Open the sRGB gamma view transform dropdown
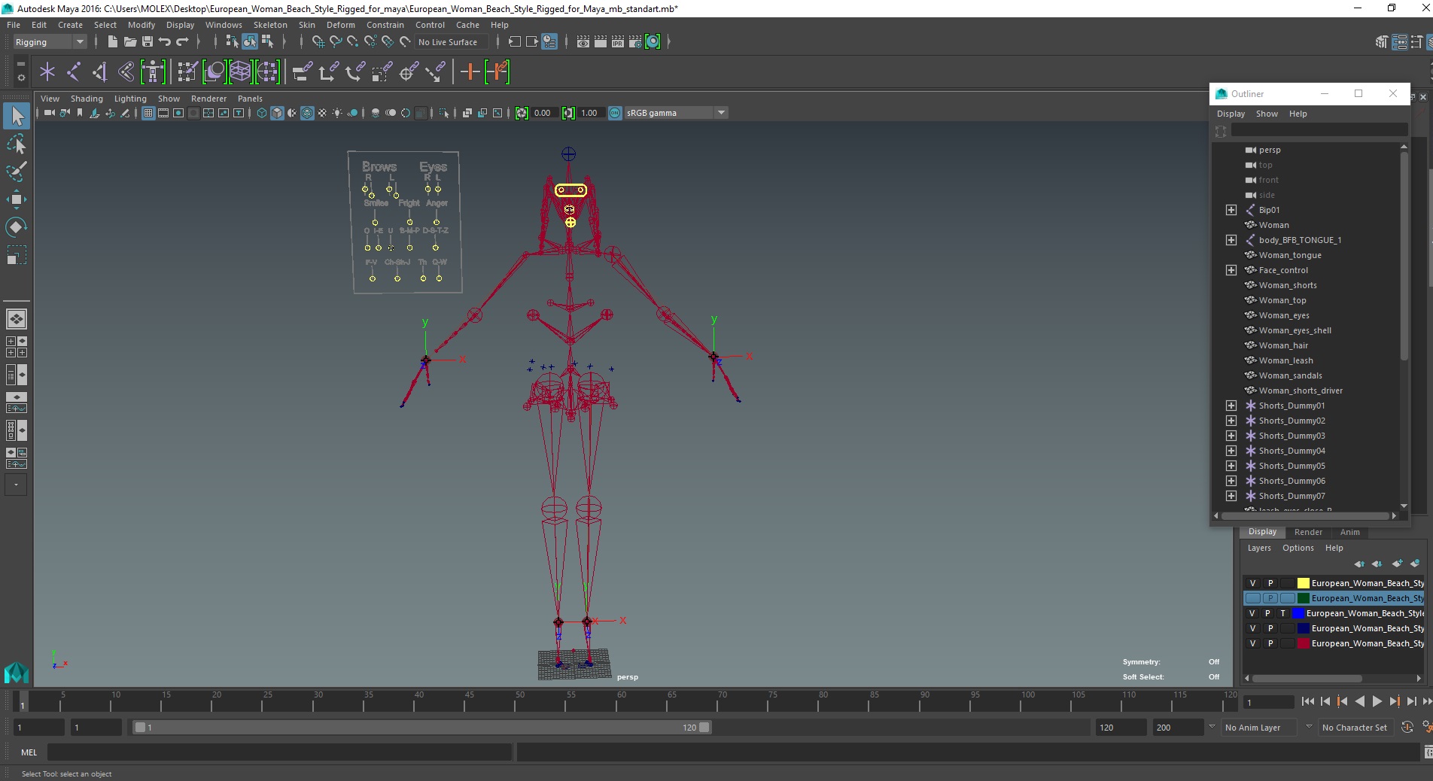This screenshot has height=781, width=1433. (x=676, y=113)
